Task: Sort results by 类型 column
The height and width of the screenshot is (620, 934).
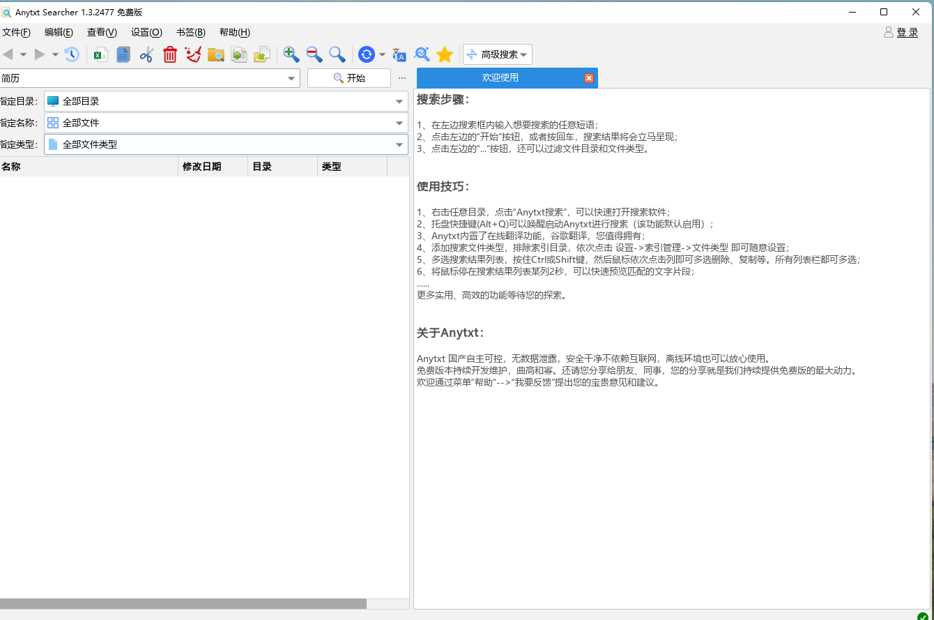Action: click(x=353, y=167)
